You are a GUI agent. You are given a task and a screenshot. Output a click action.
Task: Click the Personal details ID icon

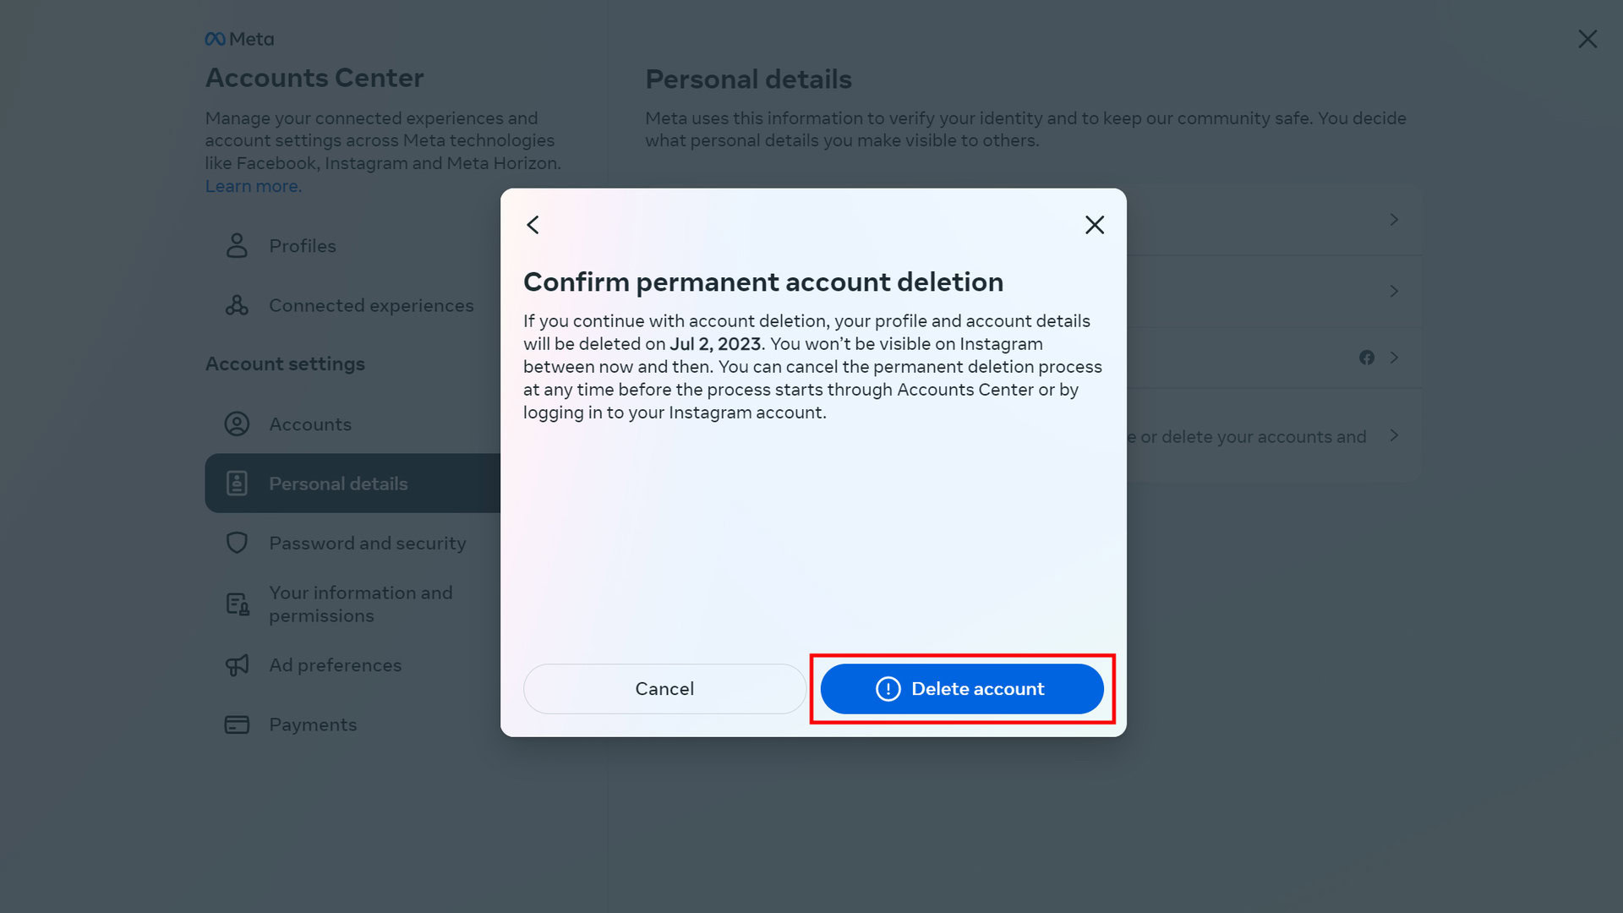[237, 484]
